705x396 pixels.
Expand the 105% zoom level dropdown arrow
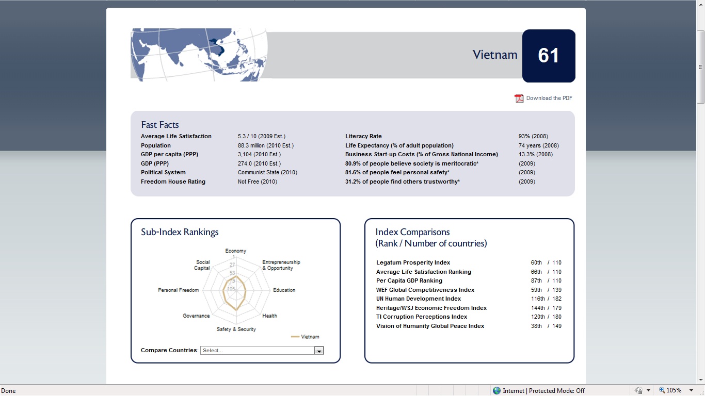(691, 391)
